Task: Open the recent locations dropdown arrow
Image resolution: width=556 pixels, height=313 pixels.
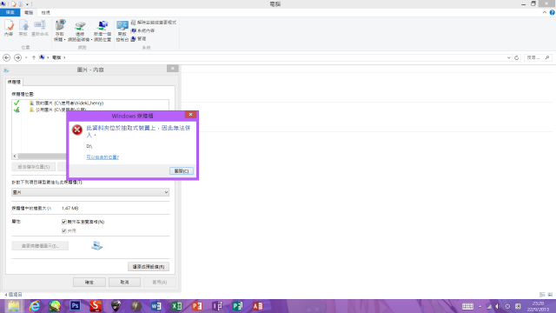Action: (26, 57)
